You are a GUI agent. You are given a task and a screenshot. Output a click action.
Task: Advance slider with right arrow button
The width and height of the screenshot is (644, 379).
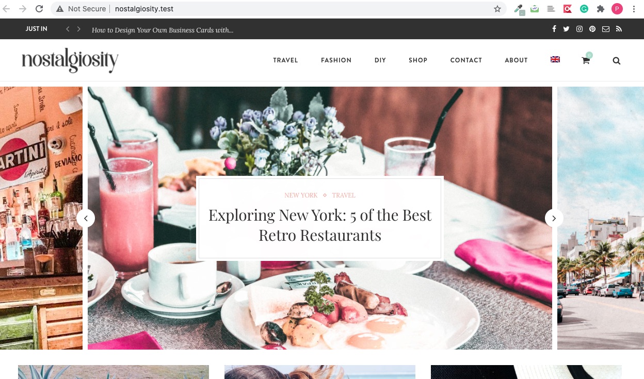tap(554, 218)
